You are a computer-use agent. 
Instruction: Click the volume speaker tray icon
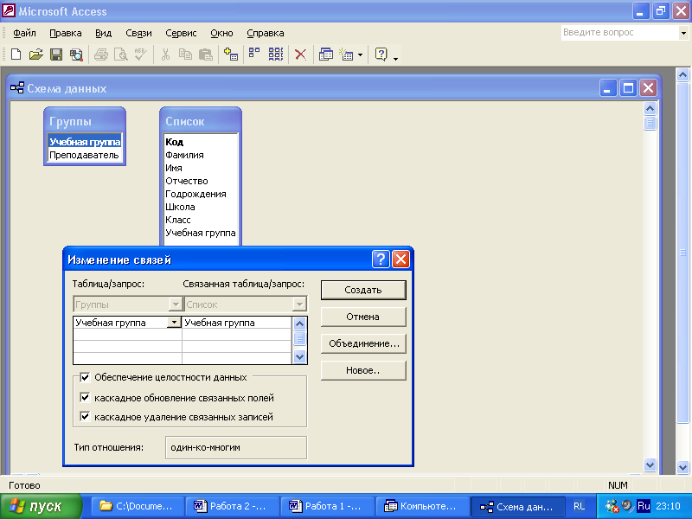click(628, 506)
